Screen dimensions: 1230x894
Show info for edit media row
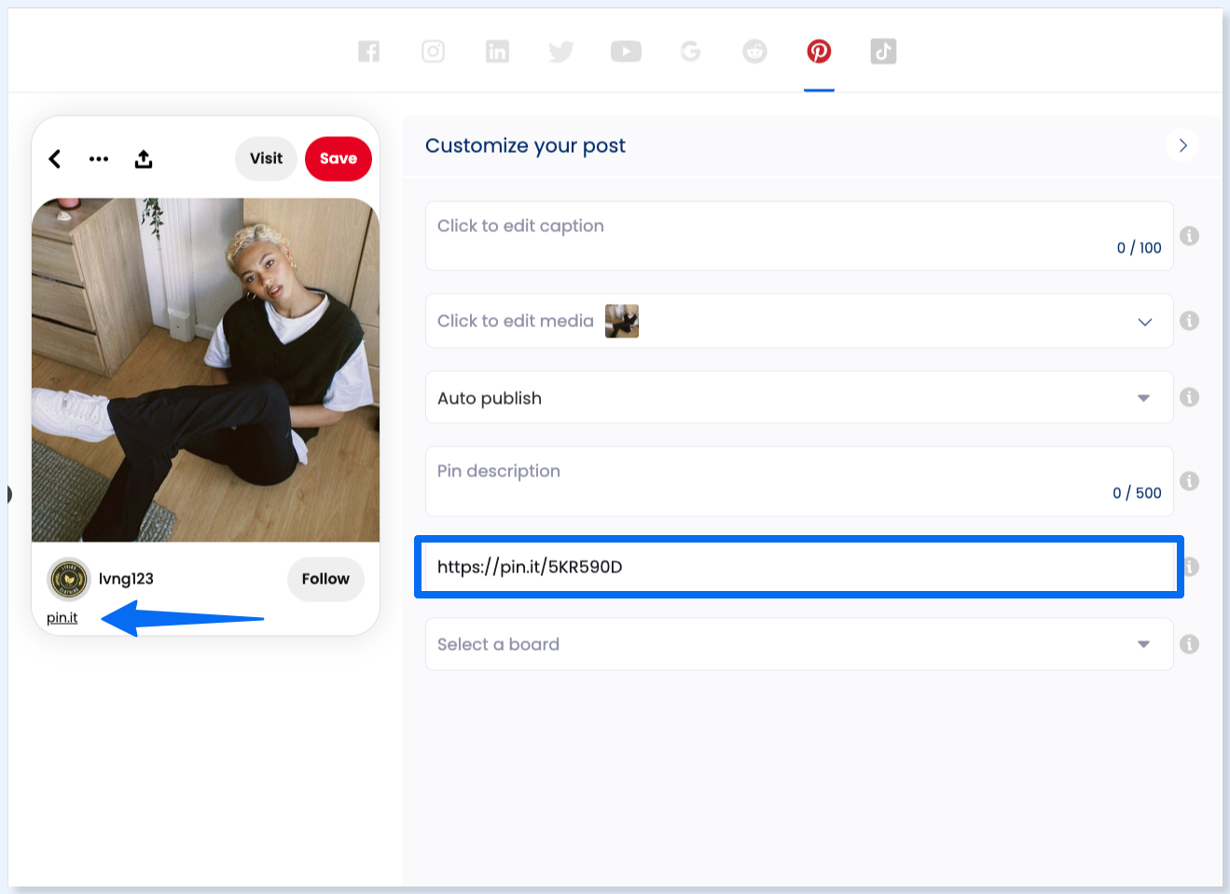pyautogui.click(x=1189, y=321)
